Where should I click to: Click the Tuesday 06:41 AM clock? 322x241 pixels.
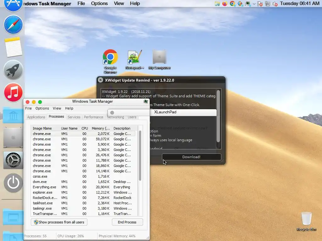click(300, 3)
